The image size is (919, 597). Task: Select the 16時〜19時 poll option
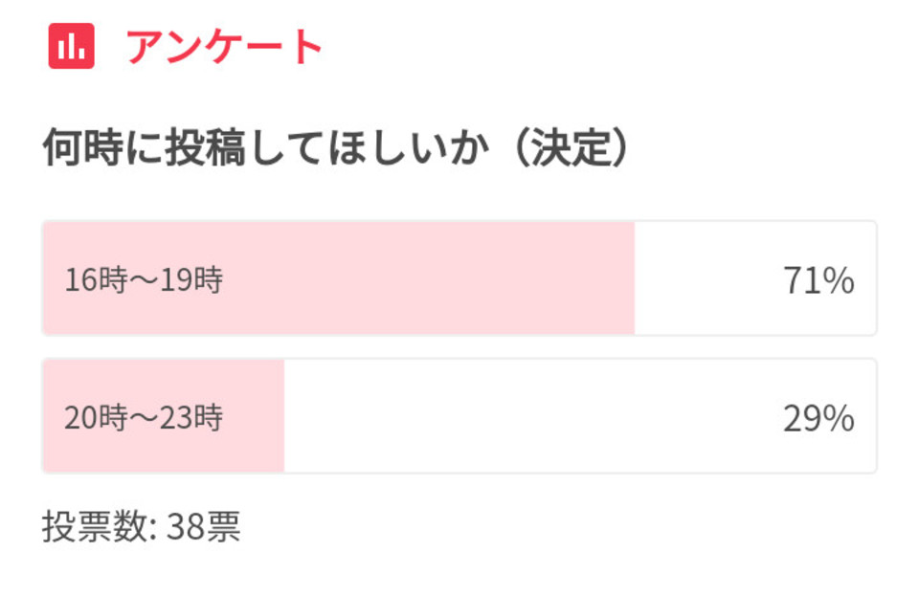tap(459, 278)
